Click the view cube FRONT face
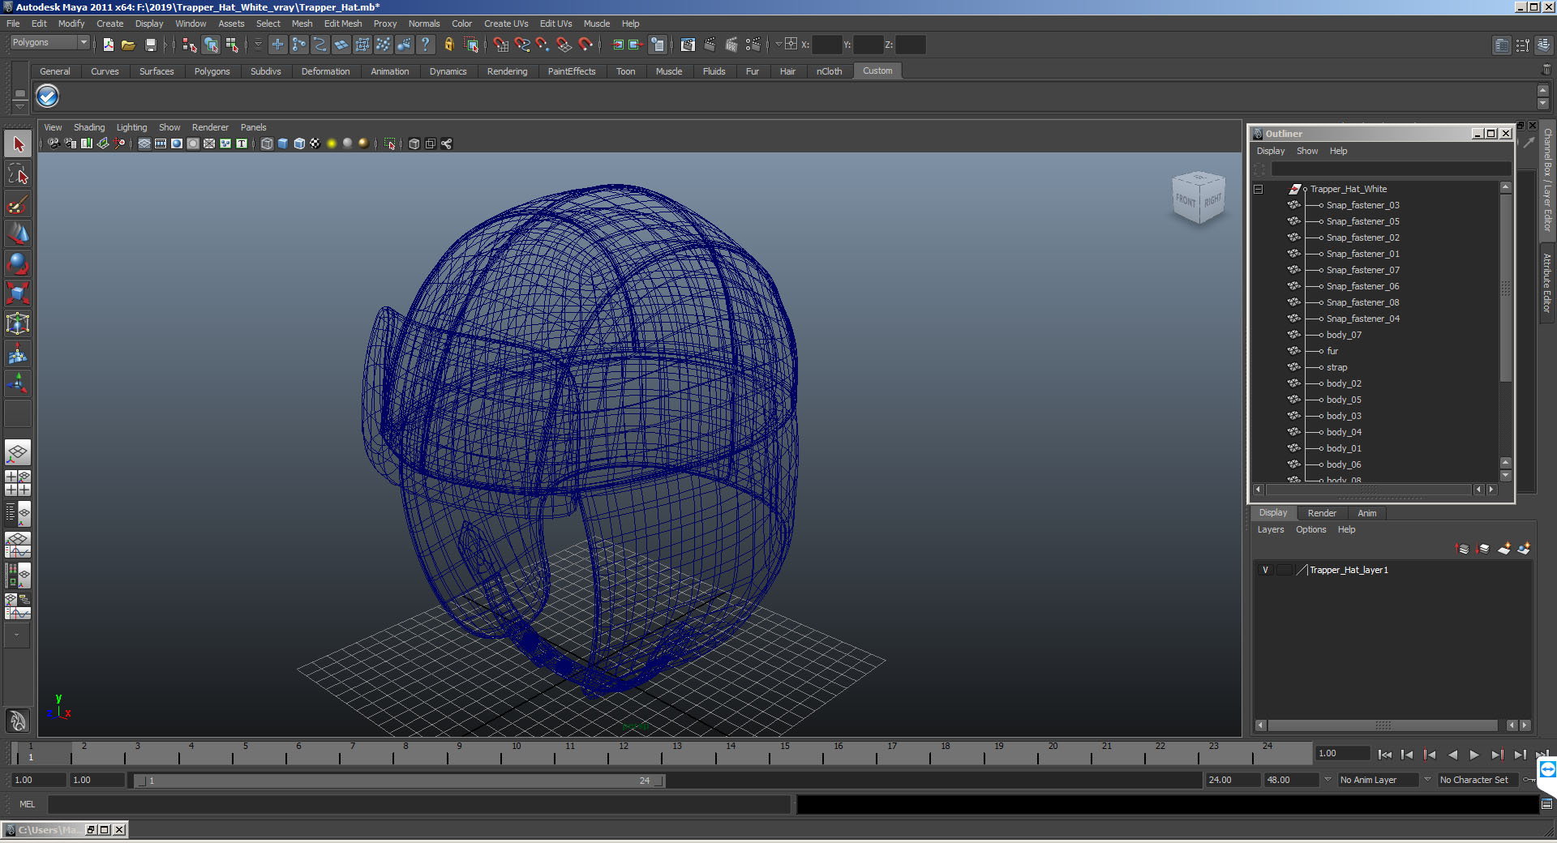The image size is (1557, 843). [1186, 199]
